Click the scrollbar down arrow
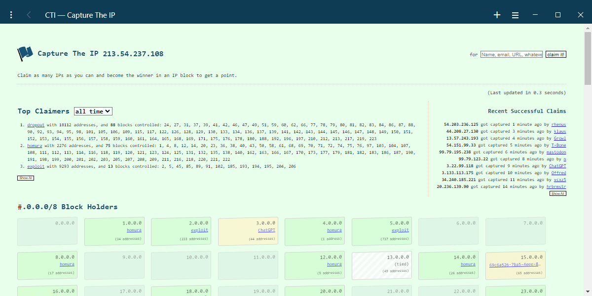The image size is (592, 296). pyautogui.click(x=588, y=292)
